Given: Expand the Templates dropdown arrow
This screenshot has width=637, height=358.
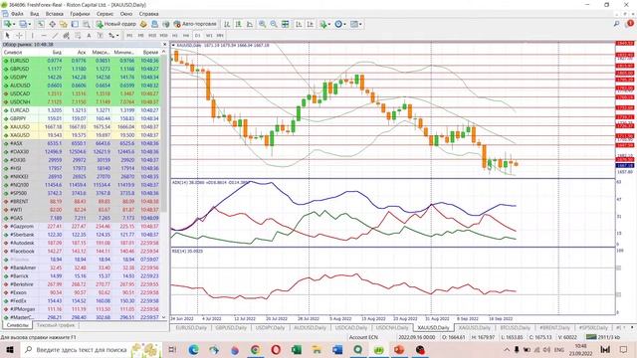Looking at the screenshot, I should pos(360,24).
